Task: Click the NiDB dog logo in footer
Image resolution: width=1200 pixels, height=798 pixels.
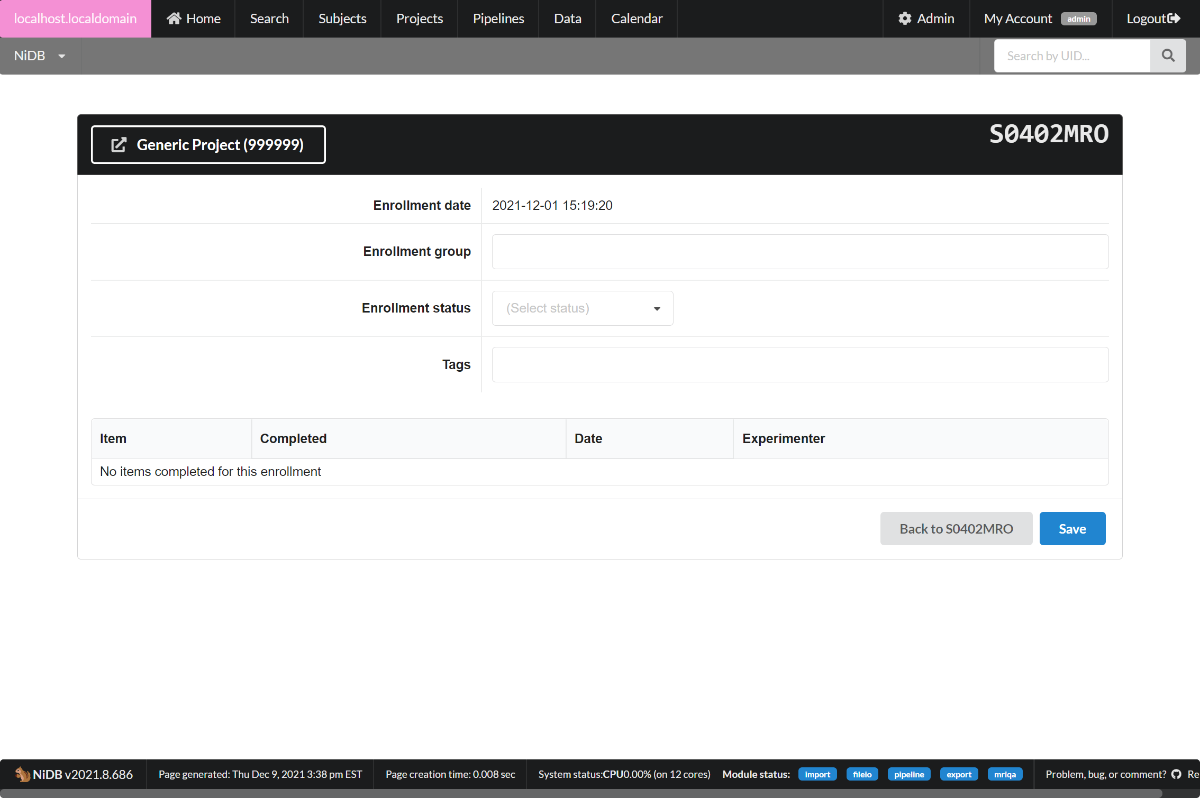Action: (x=22, y=774)
